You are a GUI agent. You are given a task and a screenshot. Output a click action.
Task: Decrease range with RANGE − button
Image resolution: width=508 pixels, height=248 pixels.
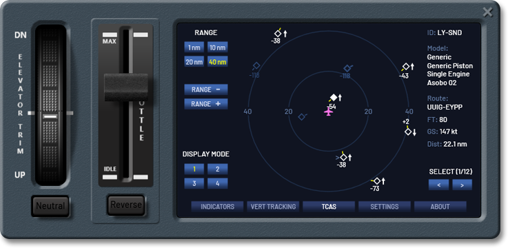[x=206, y=90]
